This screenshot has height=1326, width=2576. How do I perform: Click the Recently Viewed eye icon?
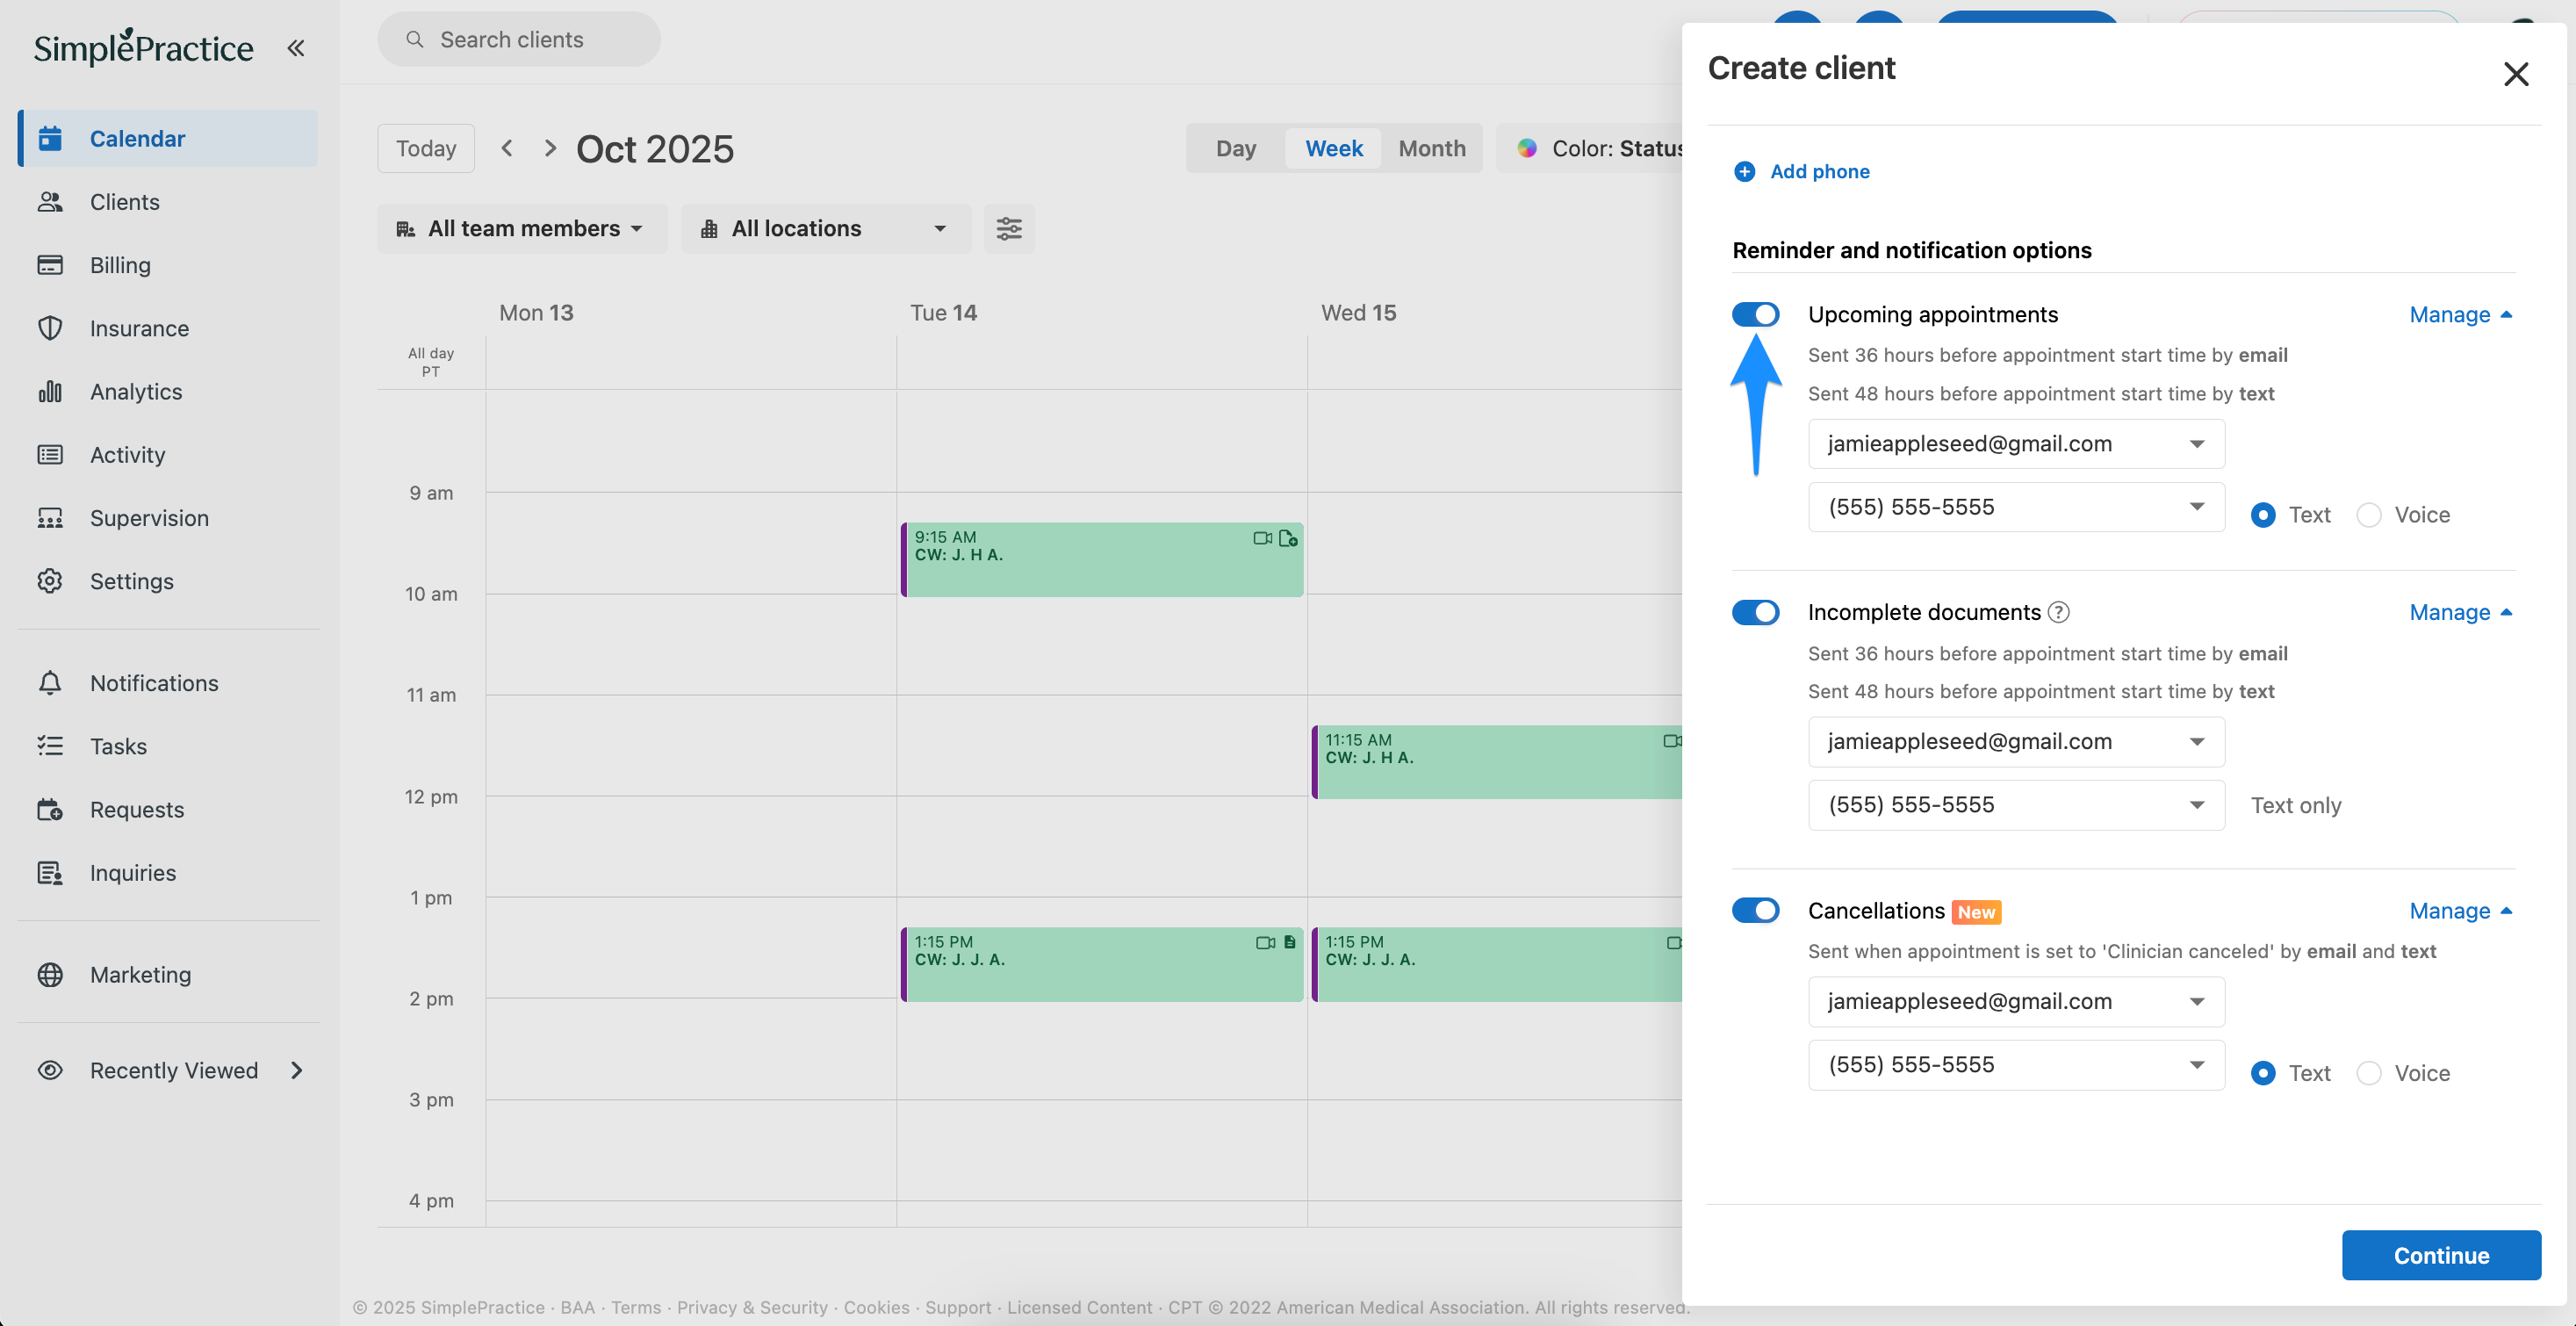tap(50, 1070)
